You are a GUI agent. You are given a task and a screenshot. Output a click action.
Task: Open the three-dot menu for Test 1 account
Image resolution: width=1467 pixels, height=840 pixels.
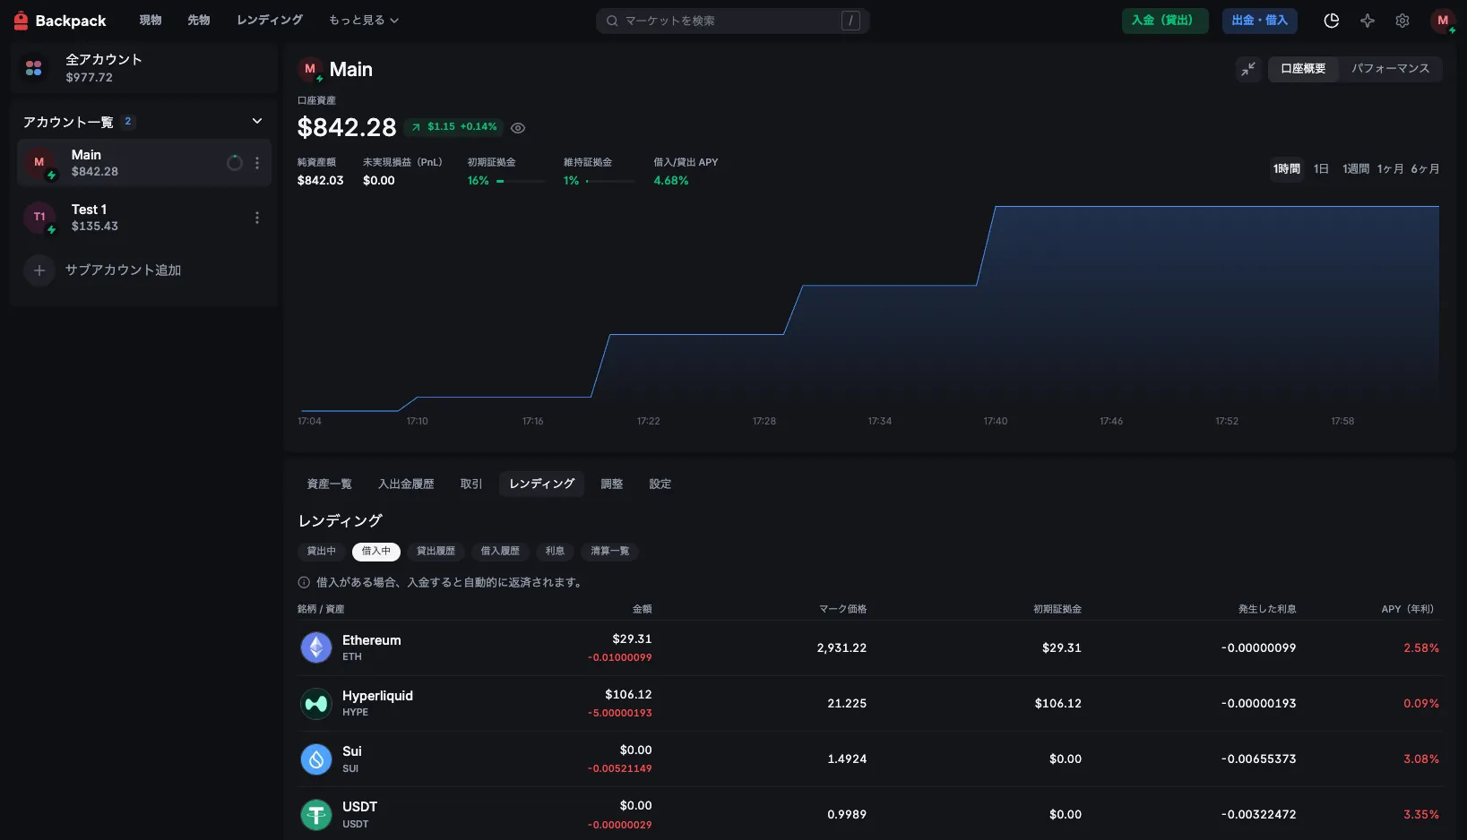(257, 218)
